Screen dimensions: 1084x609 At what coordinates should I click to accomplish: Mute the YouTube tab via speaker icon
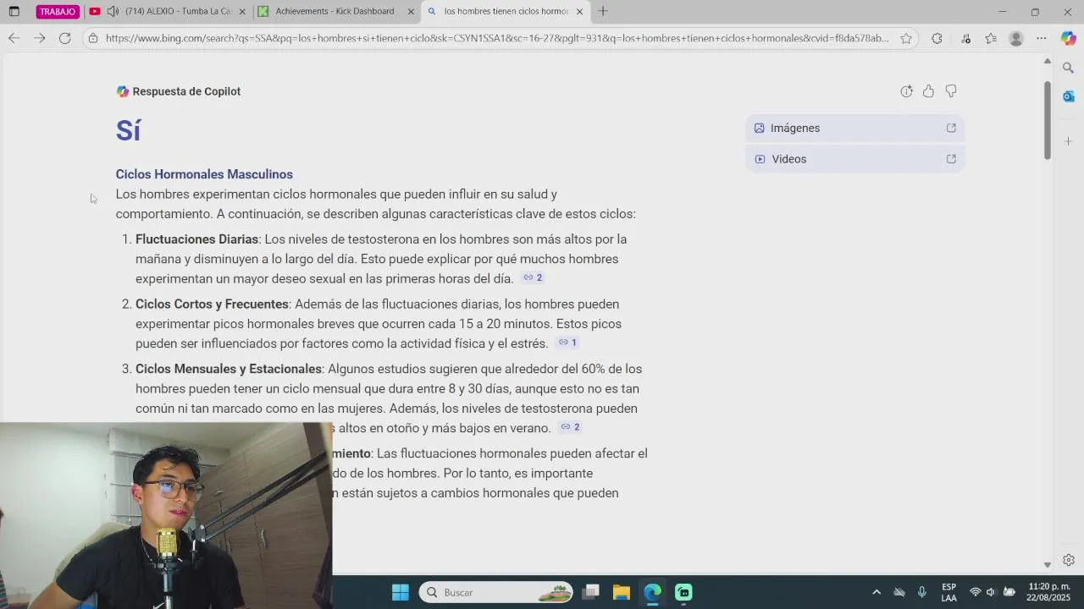click(113, 12)
